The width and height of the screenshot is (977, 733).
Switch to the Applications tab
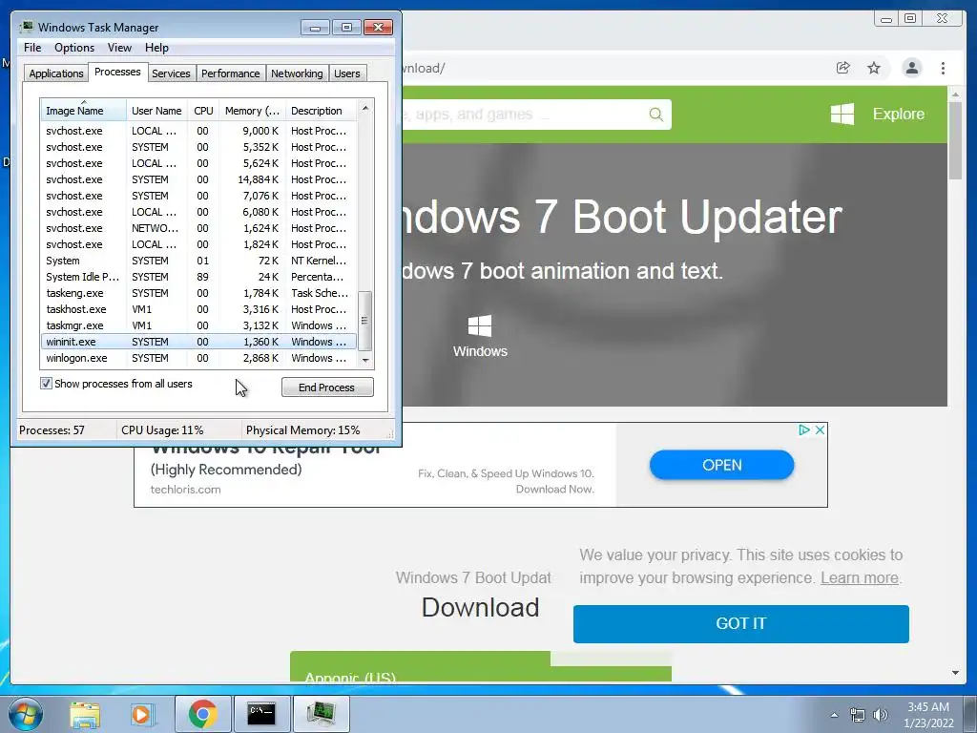(x=56, y=73)
